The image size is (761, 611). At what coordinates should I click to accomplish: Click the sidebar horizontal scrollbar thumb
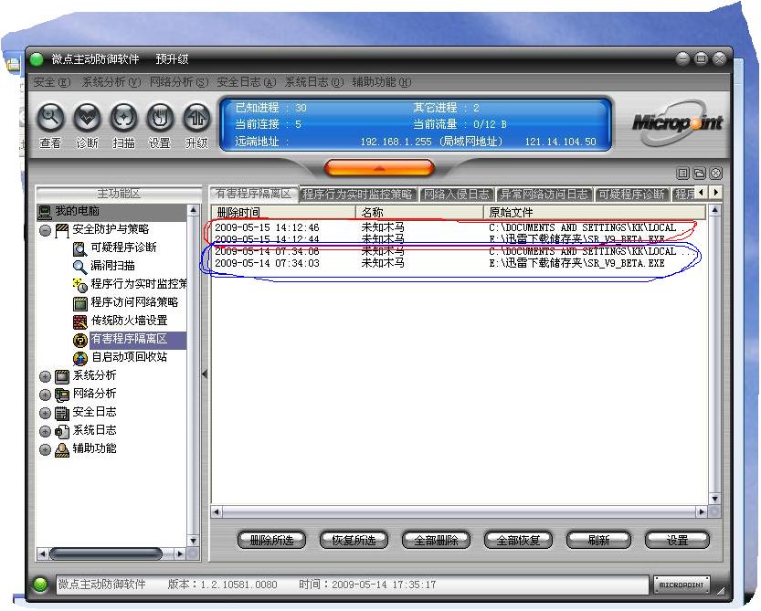pyautogui.click(x=106, y=553)
